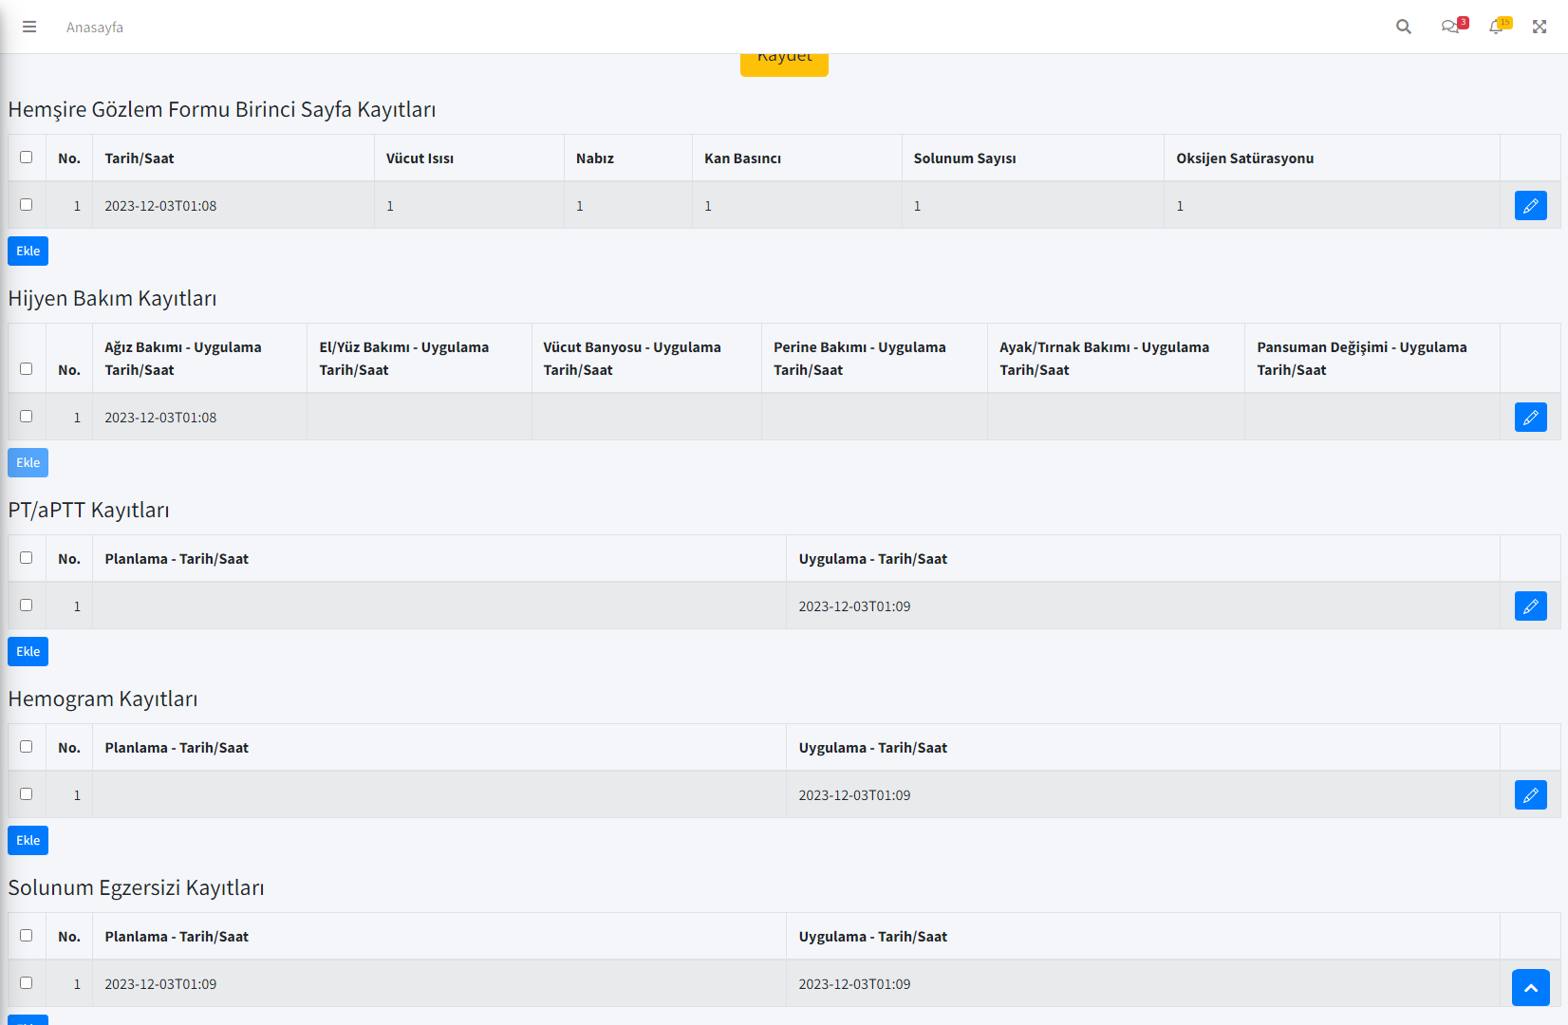Click Ekle under Hemşire Gözlem Formu table
This screenshot has height=1025, width=1568.
click(28, 251)
